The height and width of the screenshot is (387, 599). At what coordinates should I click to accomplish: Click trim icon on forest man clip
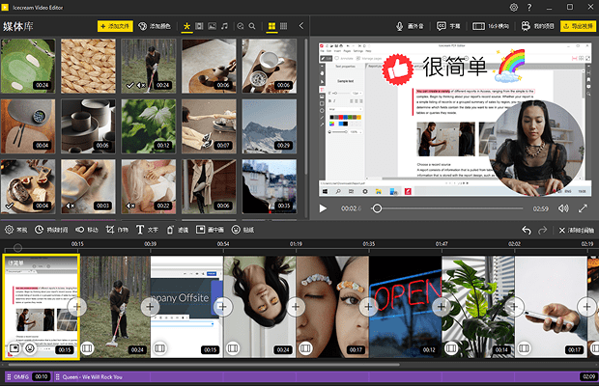coord(87,348)
